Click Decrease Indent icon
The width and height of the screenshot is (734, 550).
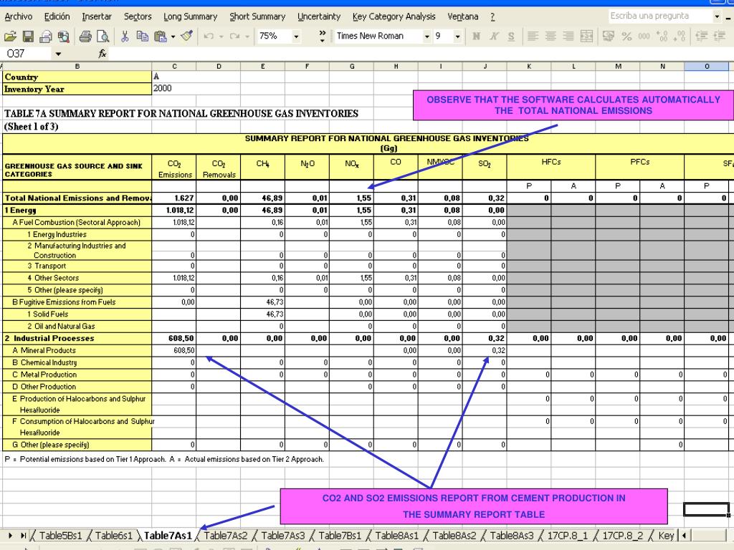701,36
